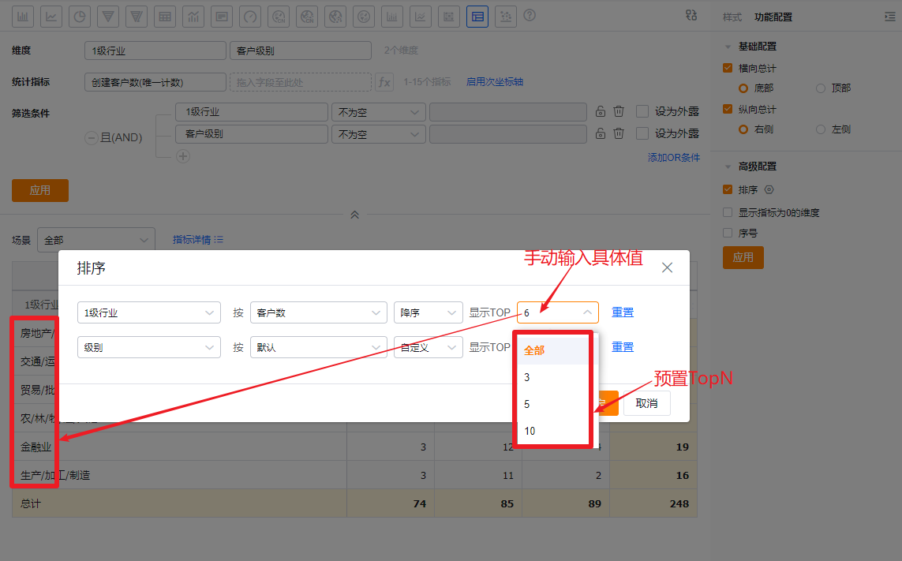902x561 pixels.
Task: Click 重置 link for the 1级行业 row
Action: click(623, 312)
